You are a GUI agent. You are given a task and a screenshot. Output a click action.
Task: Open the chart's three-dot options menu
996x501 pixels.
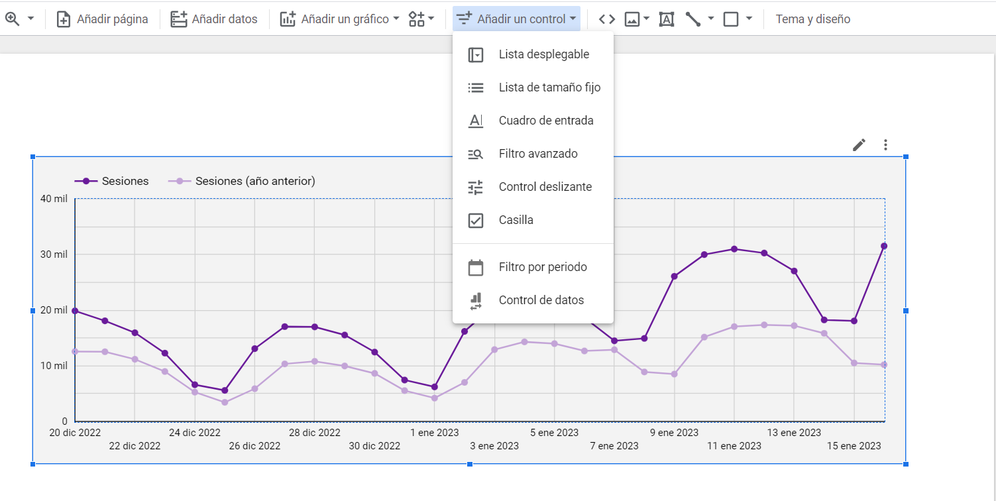tap(885, 144)
